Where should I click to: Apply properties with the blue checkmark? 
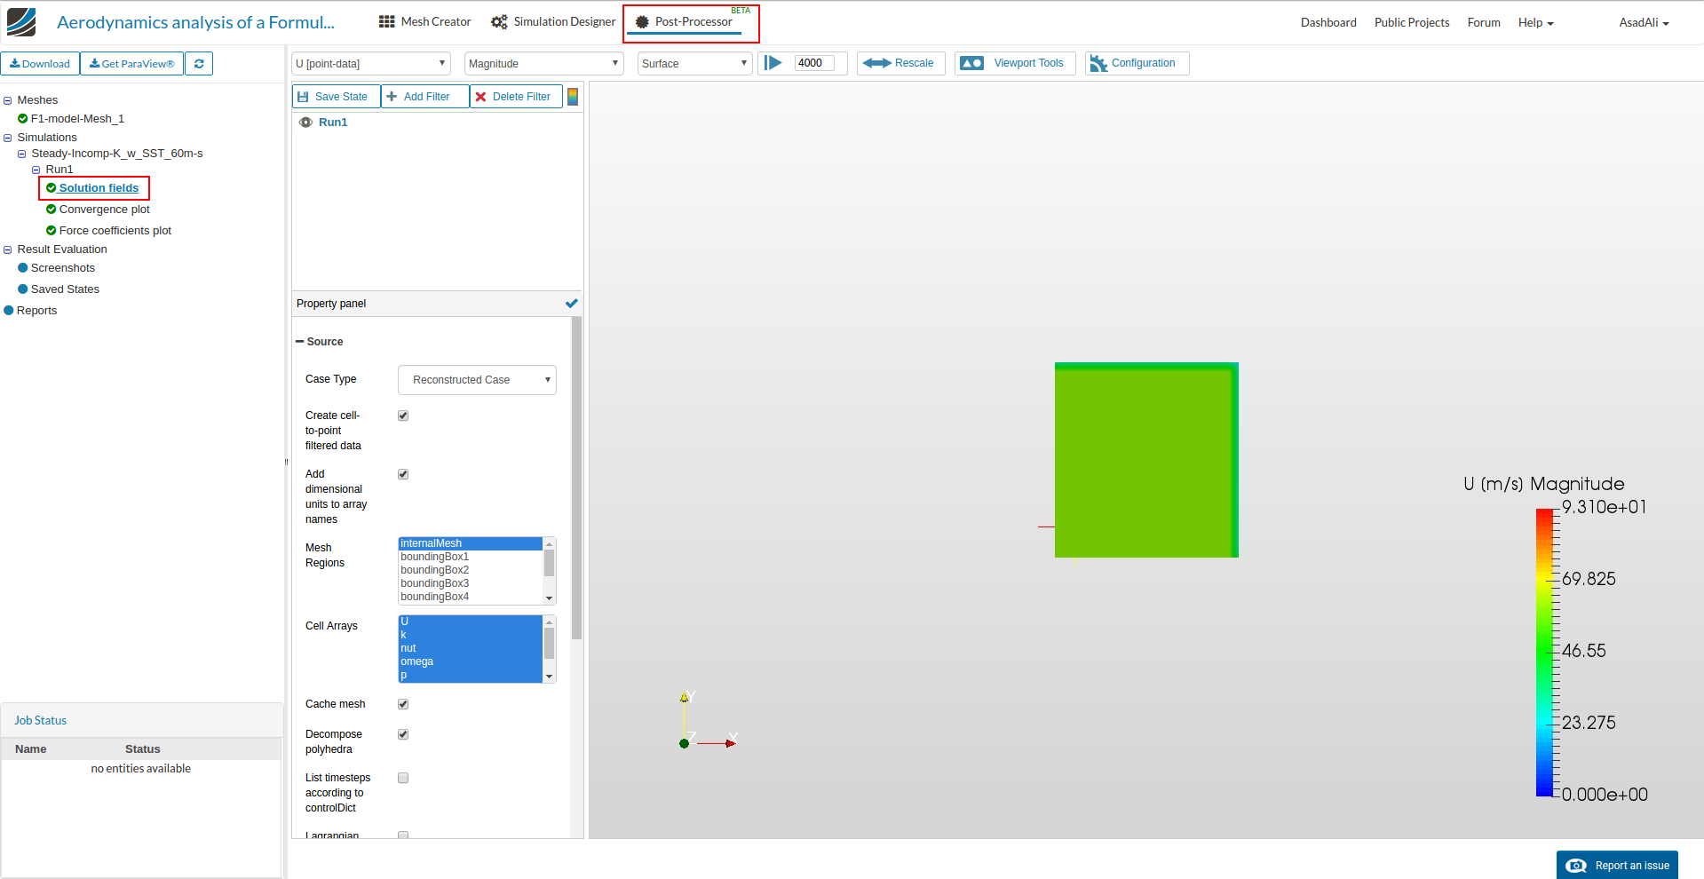(572, 304)
